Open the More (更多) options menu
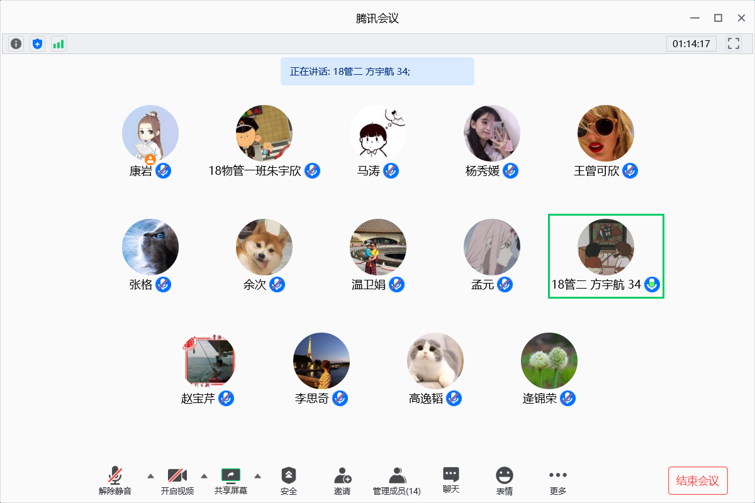Viewport: 755px width, 503px height. [x=557, y=481]
